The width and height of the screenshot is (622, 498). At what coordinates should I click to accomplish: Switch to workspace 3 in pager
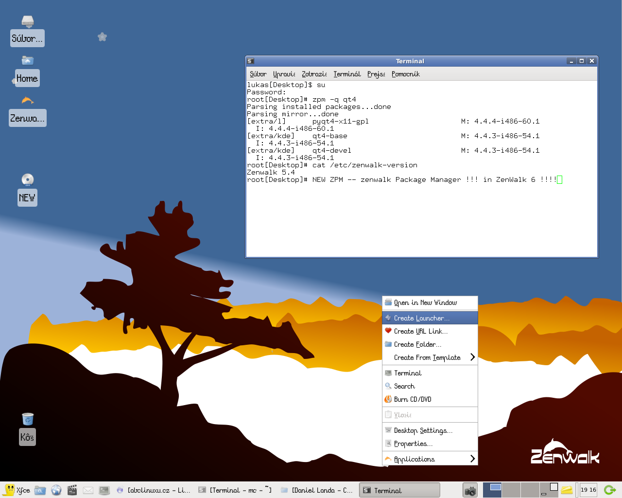pos(530,490)
